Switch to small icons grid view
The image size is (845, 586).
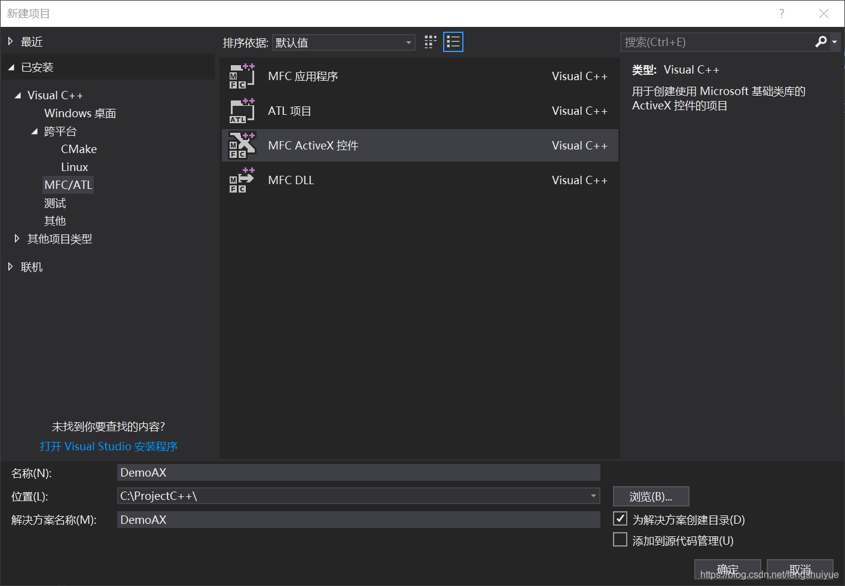click(431, 42)
